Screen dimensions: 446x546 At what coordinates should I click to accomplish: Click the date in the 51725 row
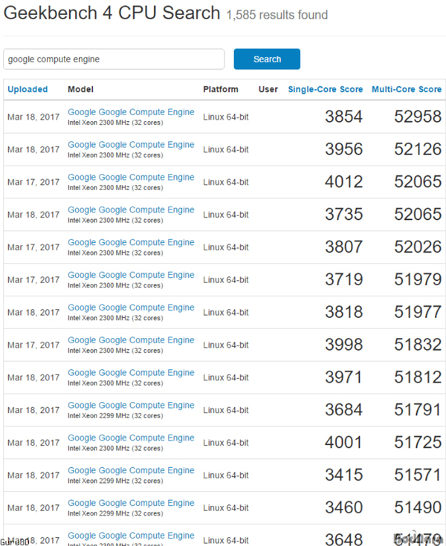[x=33, y=443]
